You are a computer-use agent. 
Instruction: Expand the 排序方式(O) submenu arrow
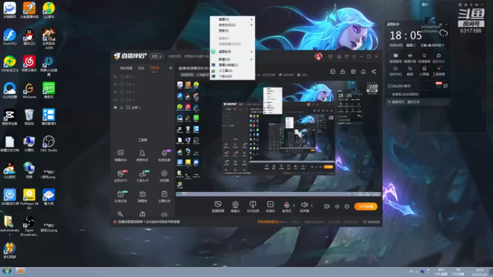click(251, 25)
